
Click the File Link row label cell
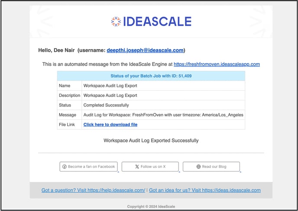click(69, 125)
